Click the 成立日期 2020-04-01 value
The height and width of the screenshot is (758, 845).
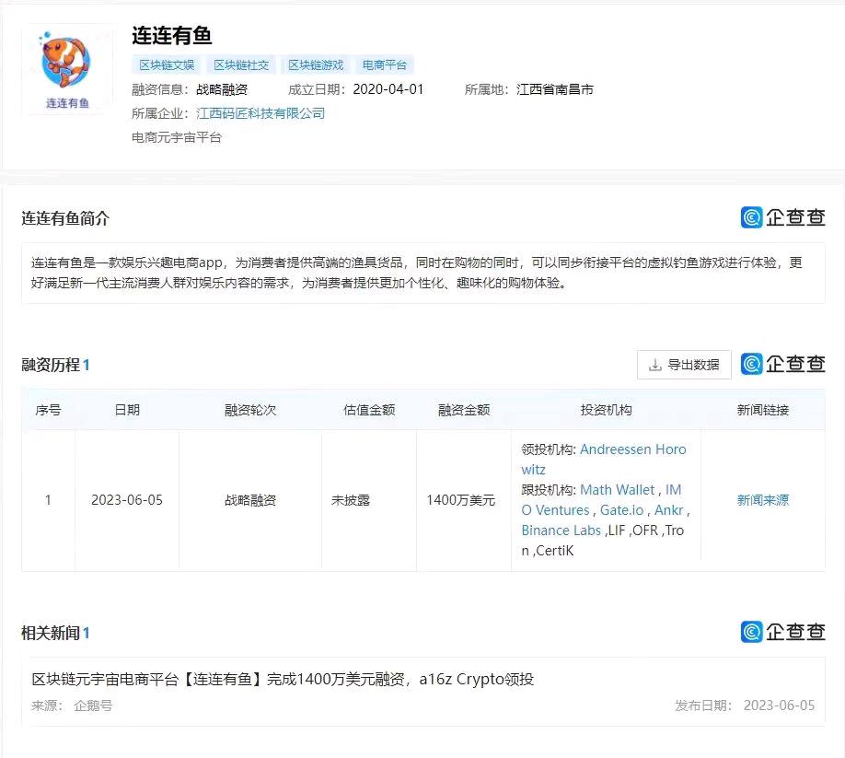(x=388, y=89)
